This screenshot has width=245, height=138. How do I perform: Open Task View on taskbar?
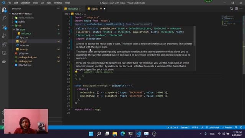click(x=107, y=134)
